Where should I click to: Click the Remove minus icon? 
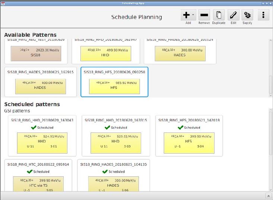coord(204,15)
